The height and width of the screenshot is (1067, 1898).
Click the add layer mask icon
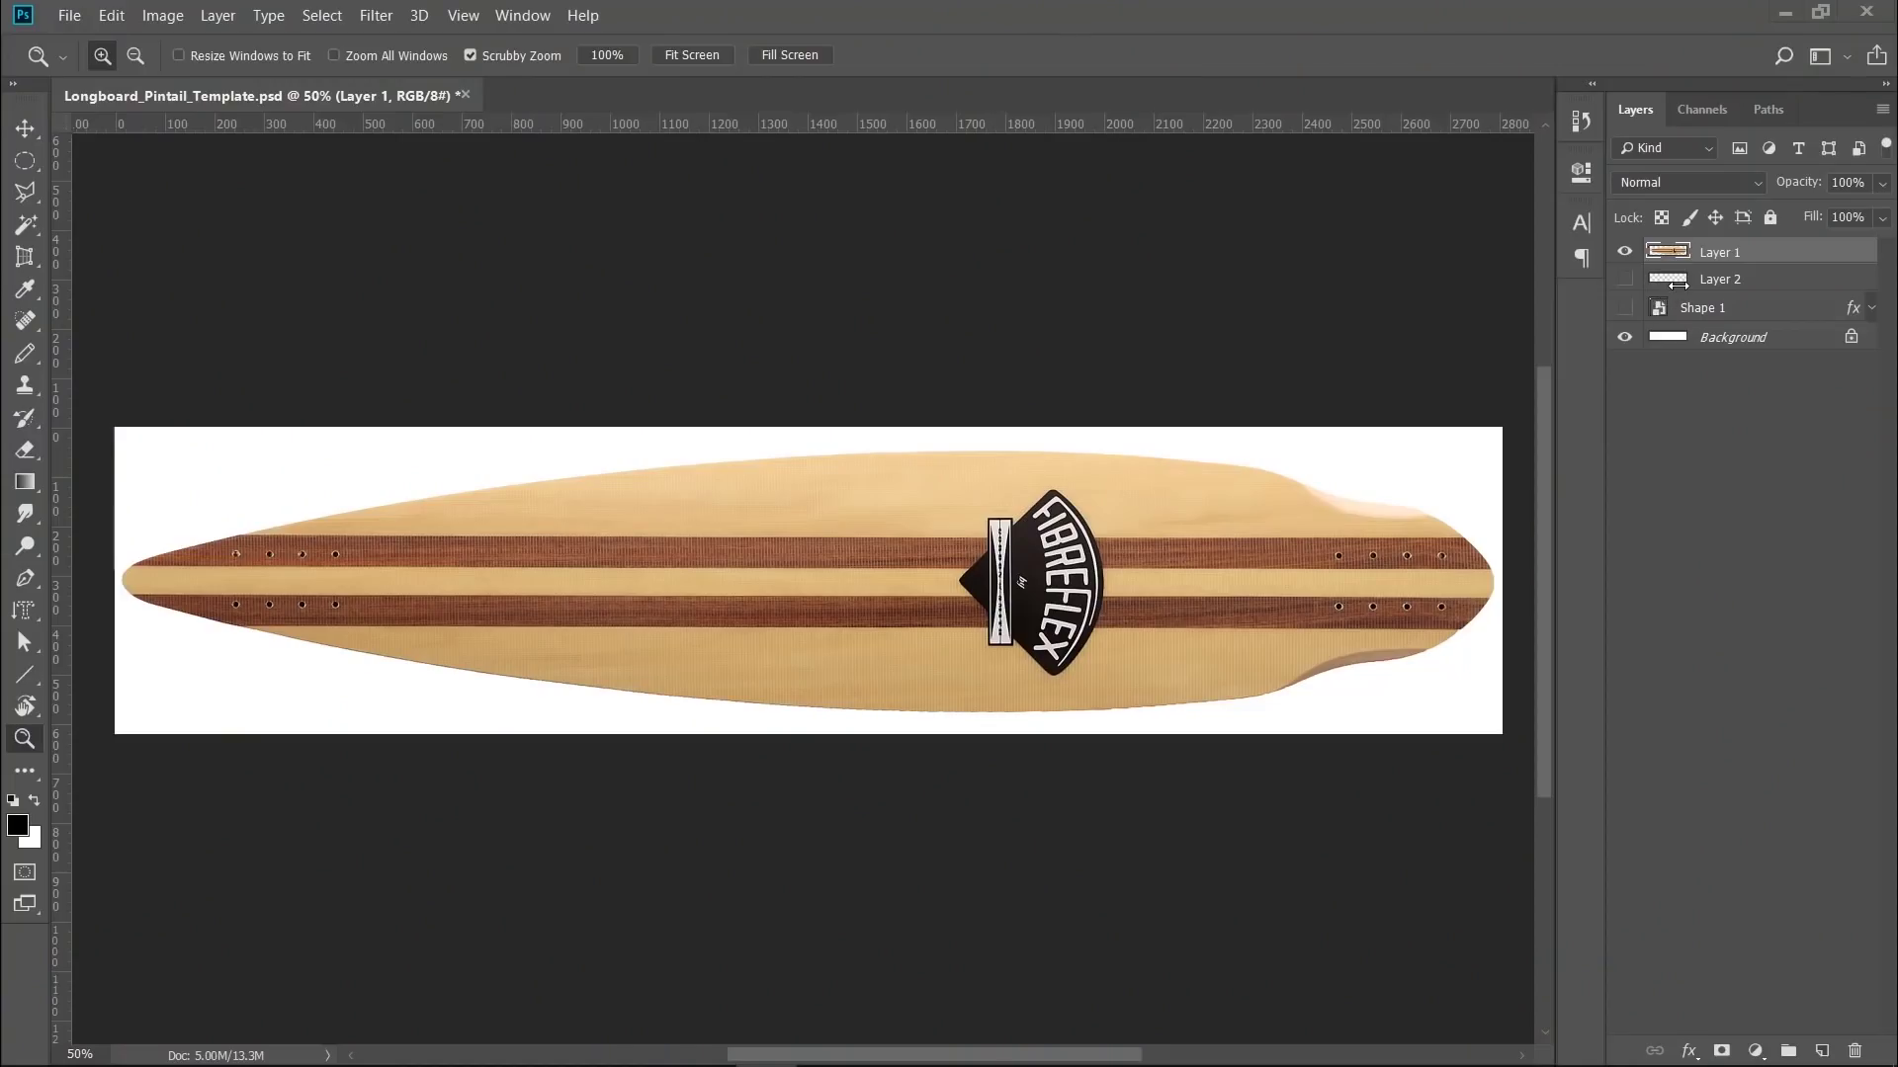(x=1721, y=1050)
